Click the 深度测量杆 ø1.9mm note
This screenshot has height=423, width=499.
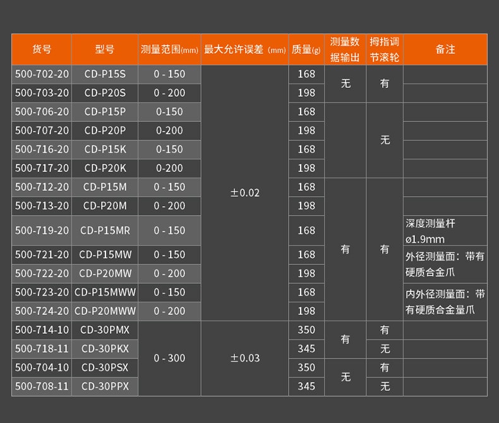445,231
